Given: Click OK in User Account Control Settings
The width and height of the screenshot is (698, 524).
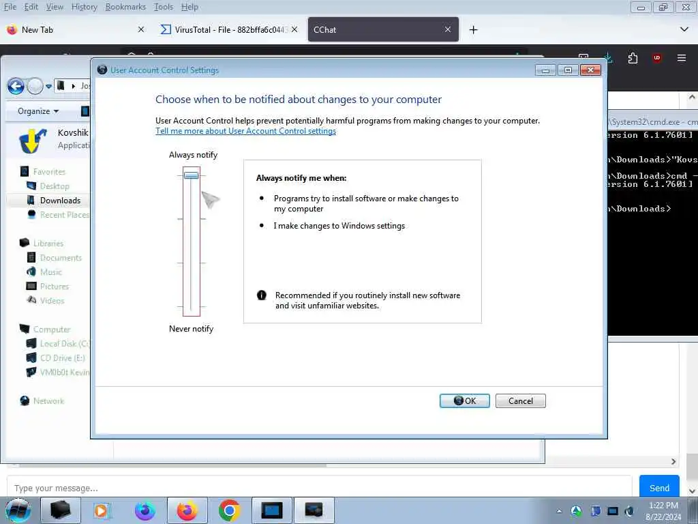Looking at the screenshot, I should 464,401.
